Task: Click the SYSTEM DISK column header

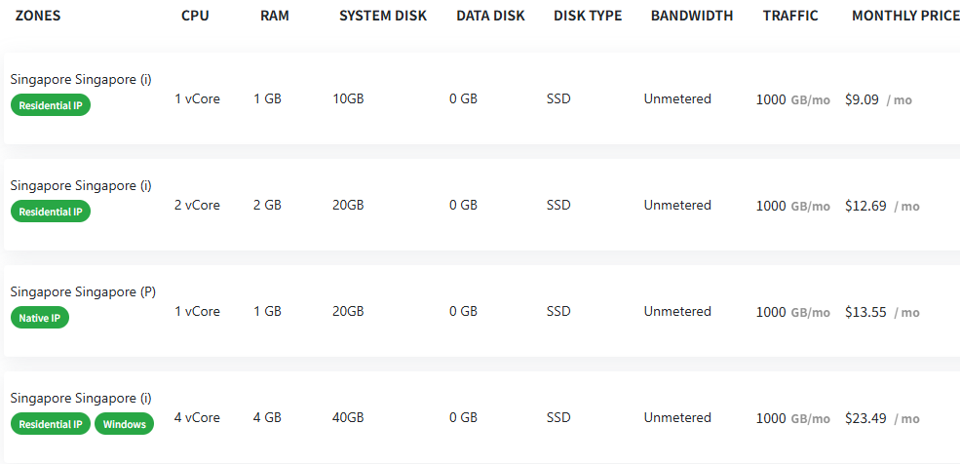Action: pyautogui.click(x=383, y=17)
